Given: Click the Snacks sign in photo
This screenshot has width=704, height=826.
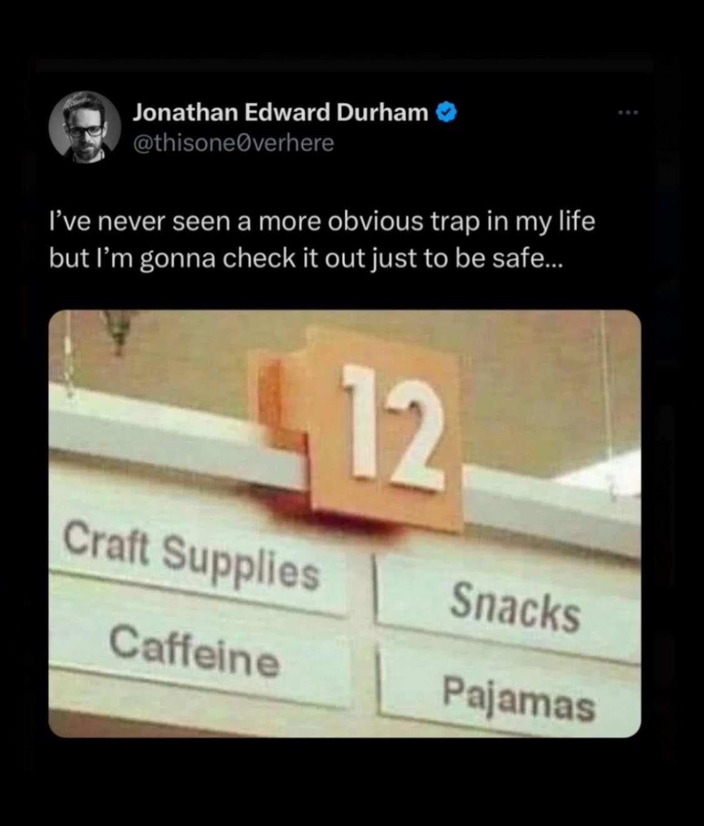Looking at the screenshot, I should pos(515,606).
